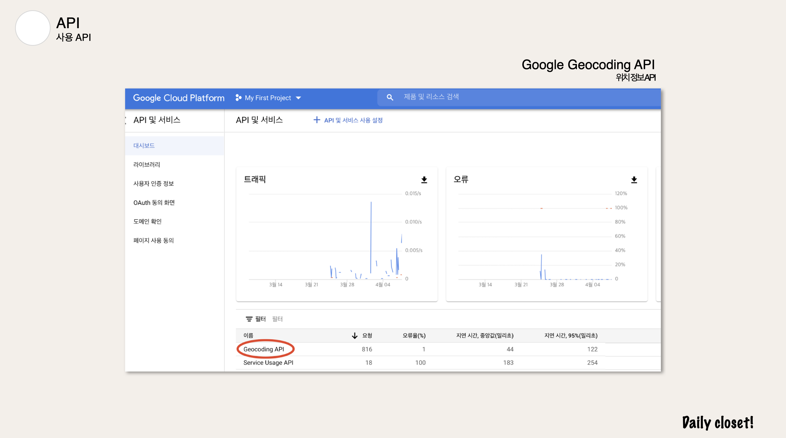This screenshot has width=786, height=438.
Task: Open 라이브러리 in the sidebar
Action: (x=146, y=165)
